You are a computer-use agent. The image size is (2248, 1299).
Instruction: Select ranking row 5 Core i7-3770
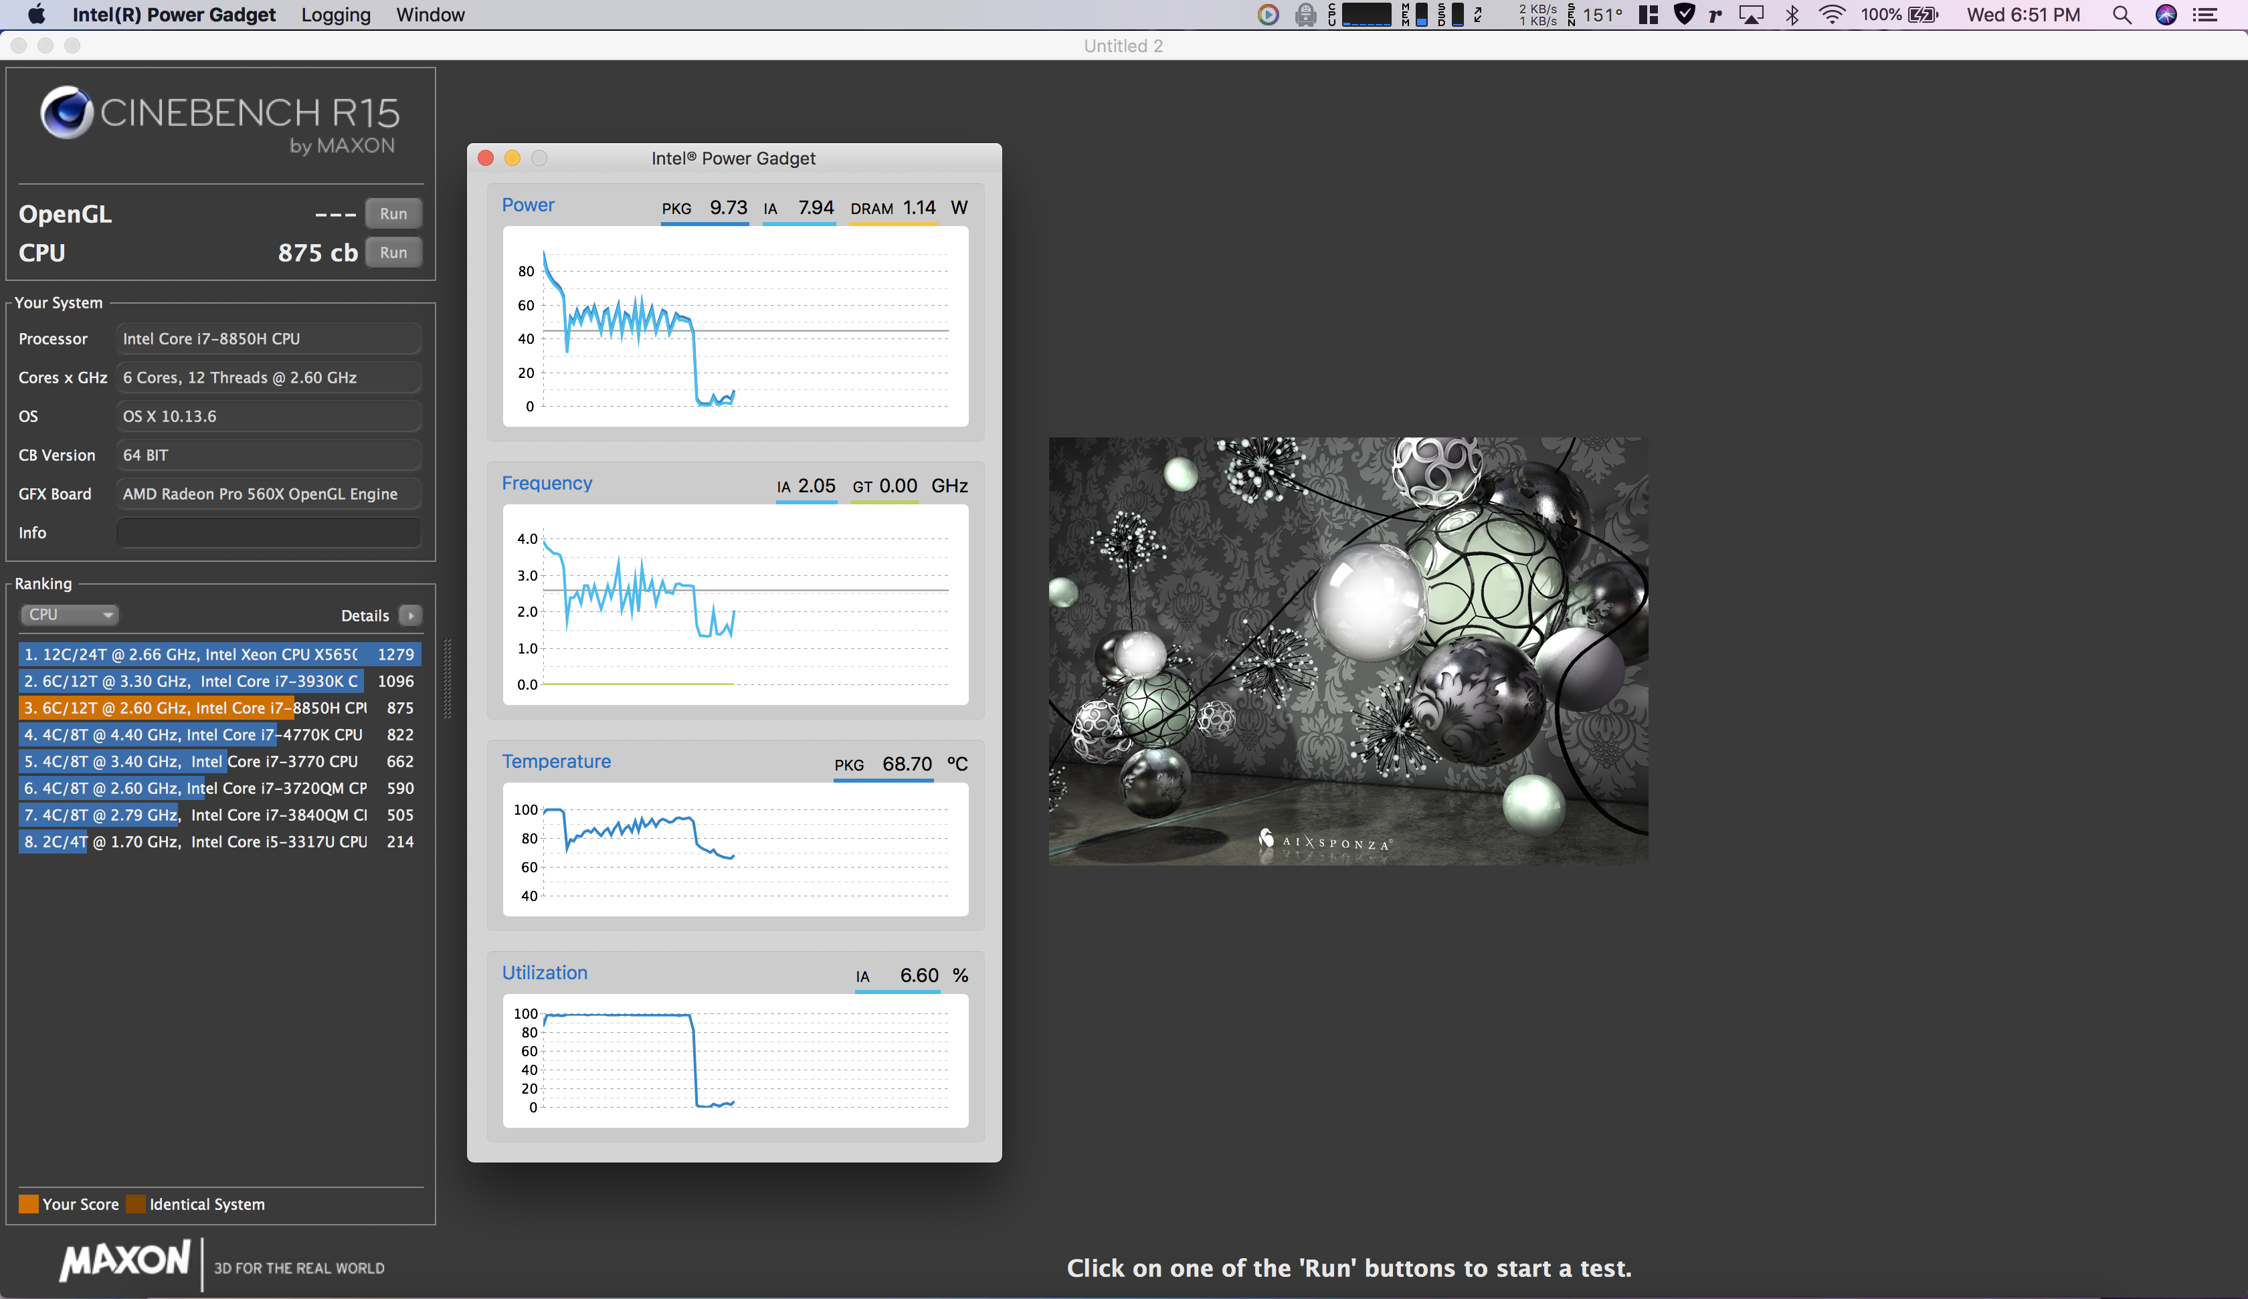coord(219,761)
